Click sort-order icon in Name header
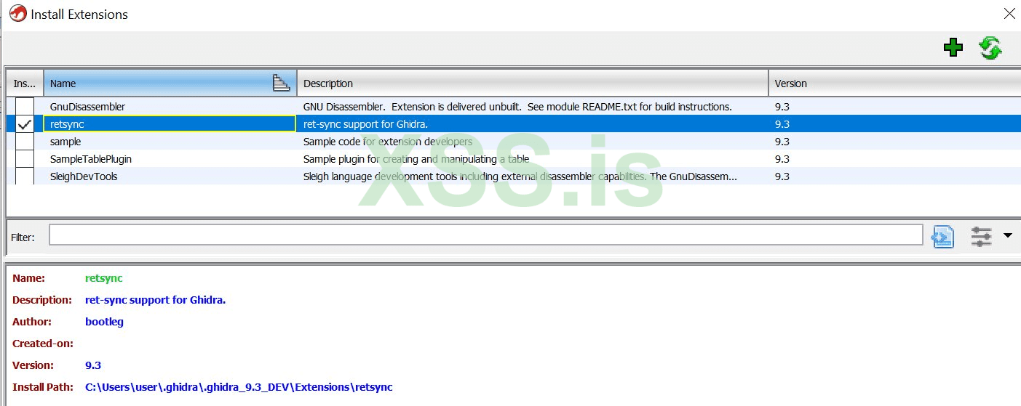This screenshot has height=406, width=1021. [x=282, y=84]
